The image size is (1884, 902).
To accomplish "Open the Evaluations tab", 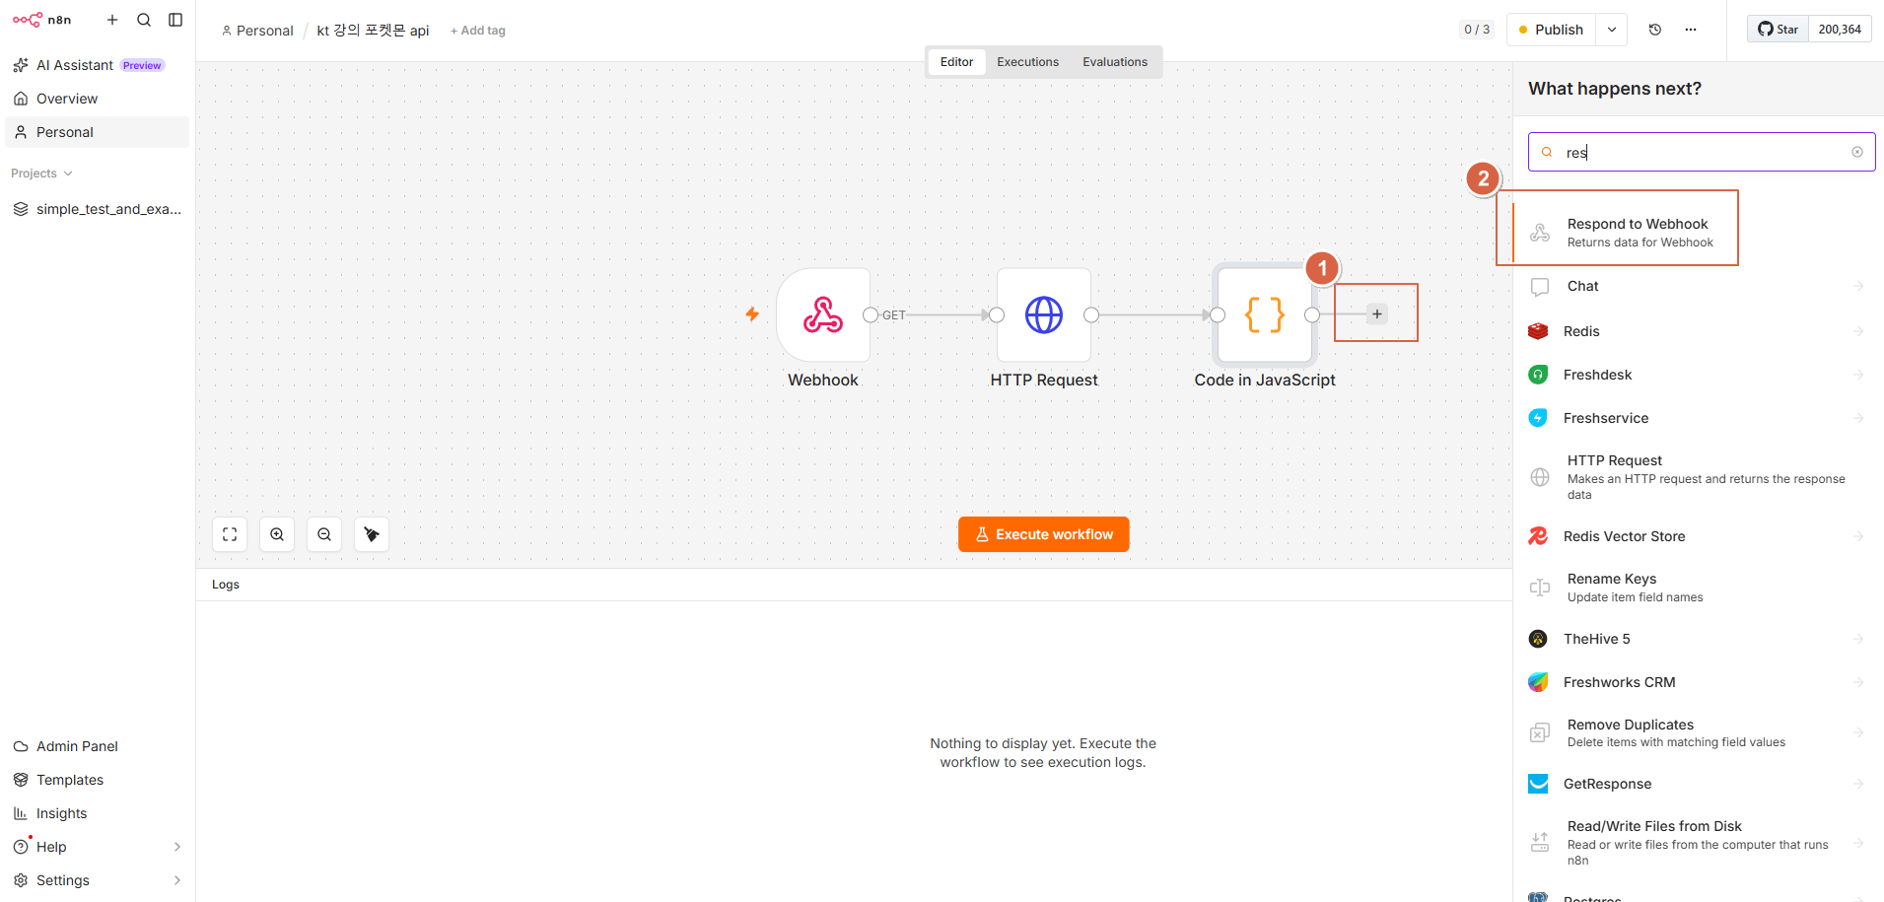I will 1115,62.
